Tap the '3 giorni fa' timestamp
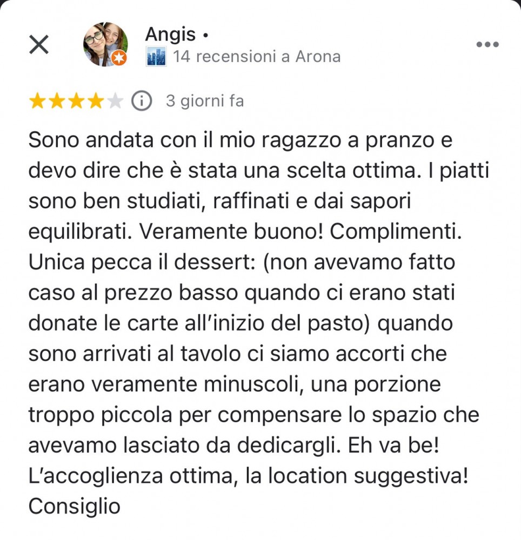Screen dimensions: 521x540 pos(205,102)
